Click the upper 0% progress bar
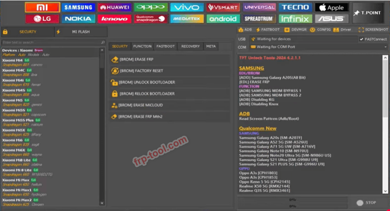 click(292, 200)
